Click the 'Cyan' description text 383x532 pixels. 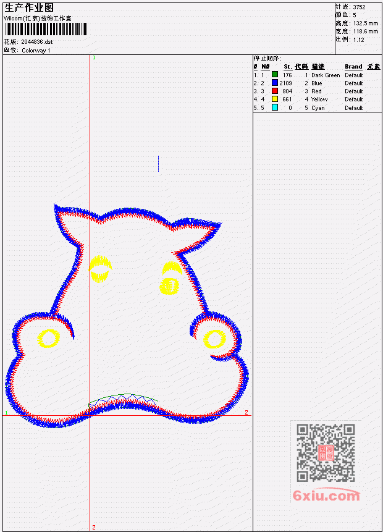coord(318,108)
